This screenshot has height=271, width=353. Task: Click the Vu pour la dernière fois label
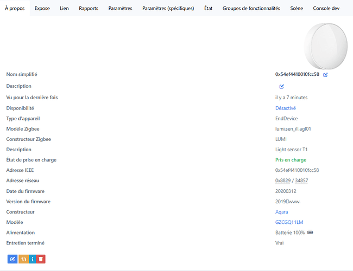point(32,98)
